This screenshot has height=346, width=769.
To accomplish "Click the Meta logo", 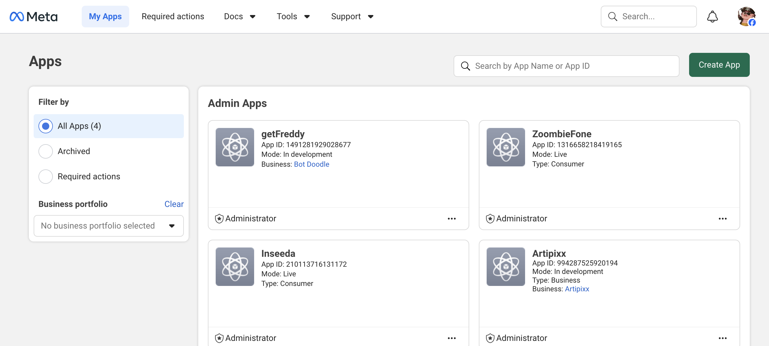I will 33,17.
